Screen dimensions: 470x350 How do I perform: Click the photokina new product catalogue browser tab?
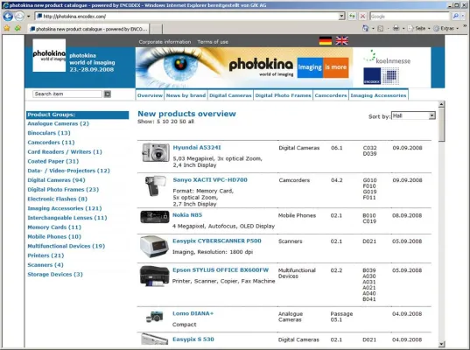[x=88, y=29]
